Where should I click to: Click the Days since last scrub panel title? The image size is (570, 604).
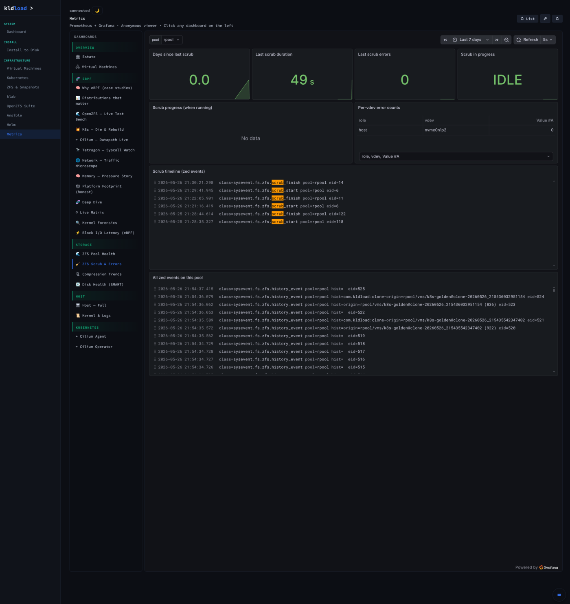(173, 54)
